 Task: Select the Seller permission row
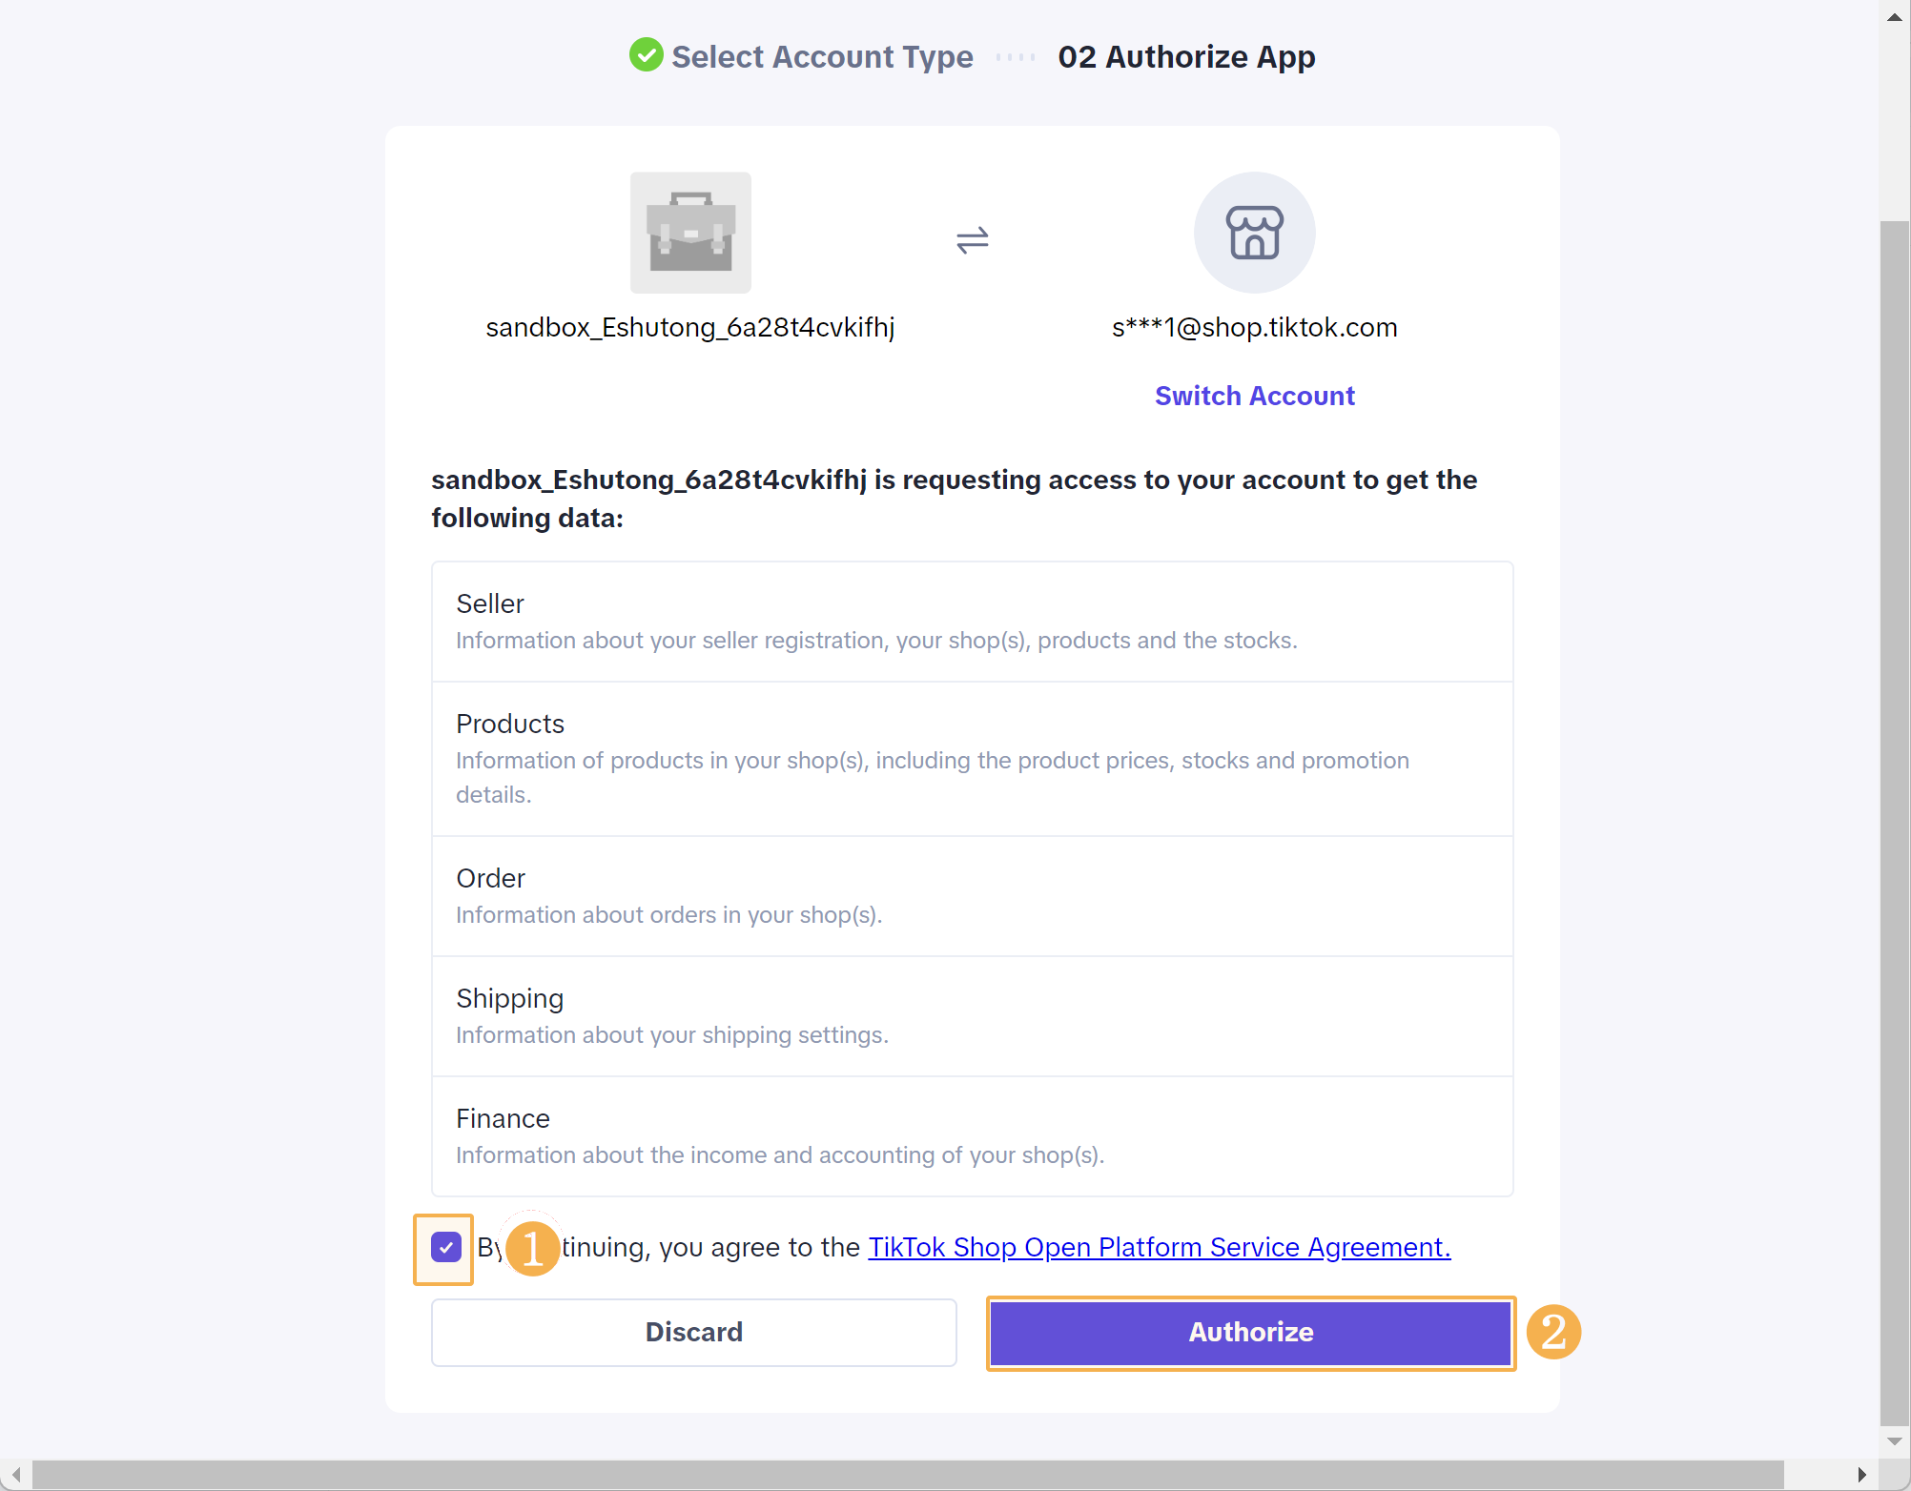coord(972,622)
